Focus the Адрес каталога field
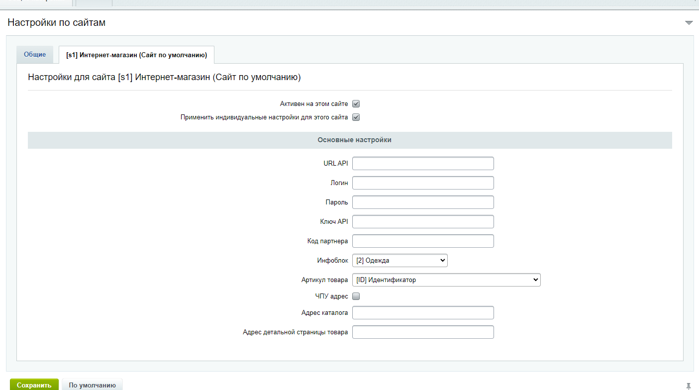Screen dimensions: 699x390 [423, 313]
